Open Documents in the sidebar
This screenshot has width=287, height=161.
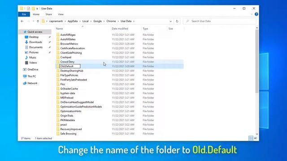coord(36,47)
